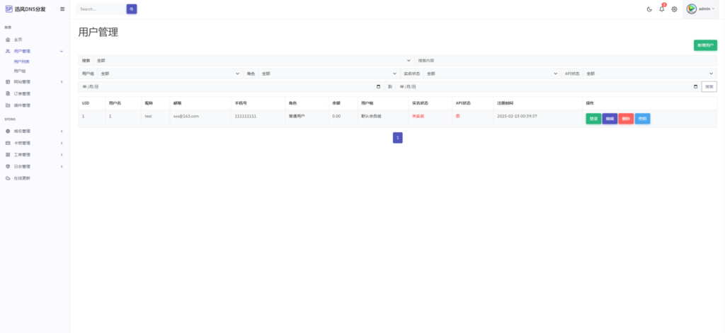The height and width of the screenshot is (333, 725).
Task: Open 订单管理 in the sidebar
Action: tap(22, 93)
